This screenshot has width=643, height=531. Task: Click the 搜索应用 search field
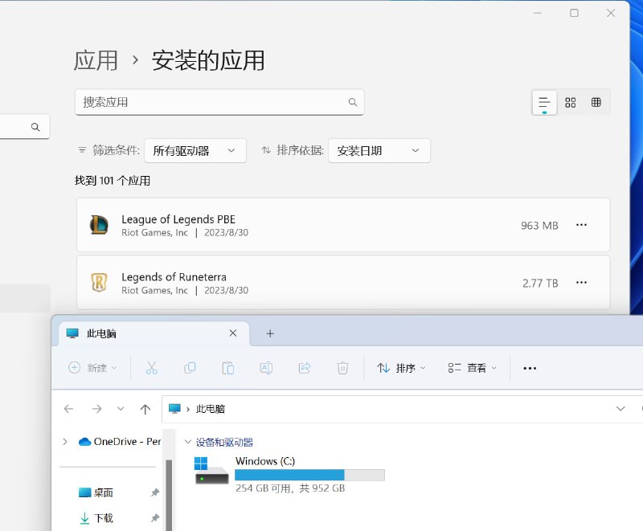219,102
